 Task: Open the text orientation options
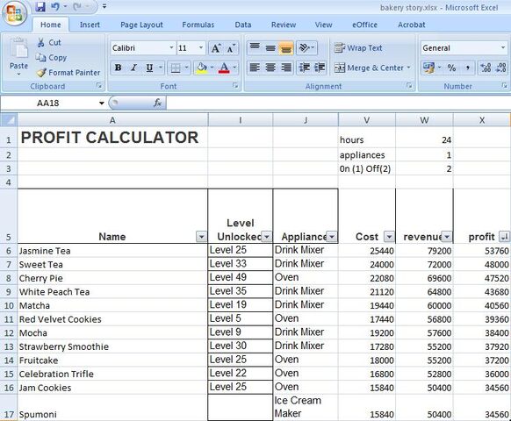point(306,48)
